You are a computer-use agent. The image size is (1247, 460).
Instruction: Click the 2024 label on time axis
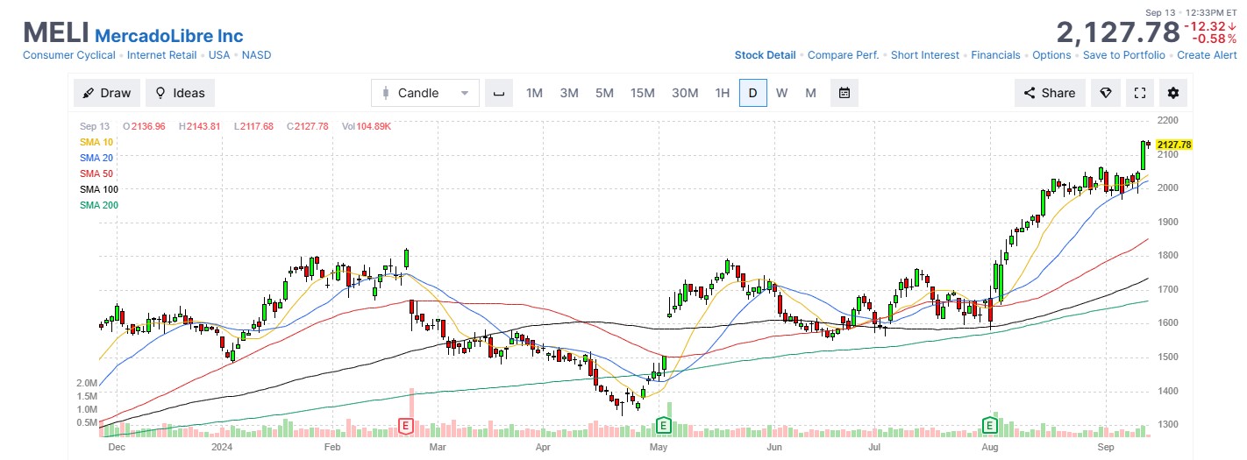coord(224,446)
